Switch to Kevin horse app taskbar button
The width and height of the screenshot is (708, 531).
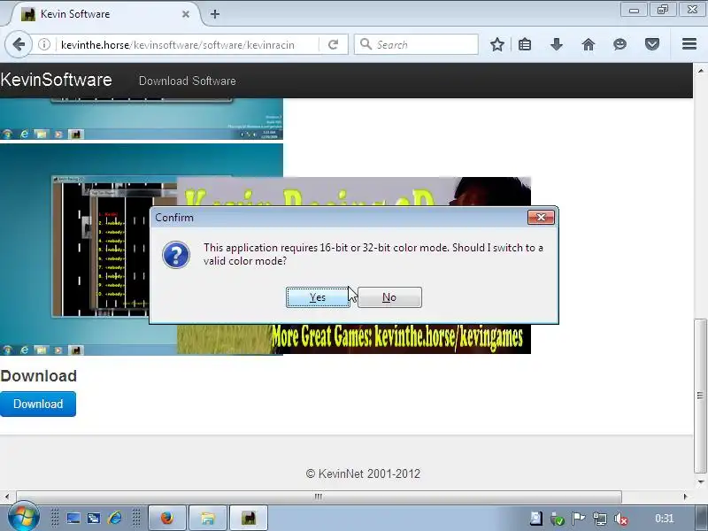coord(249,518)
